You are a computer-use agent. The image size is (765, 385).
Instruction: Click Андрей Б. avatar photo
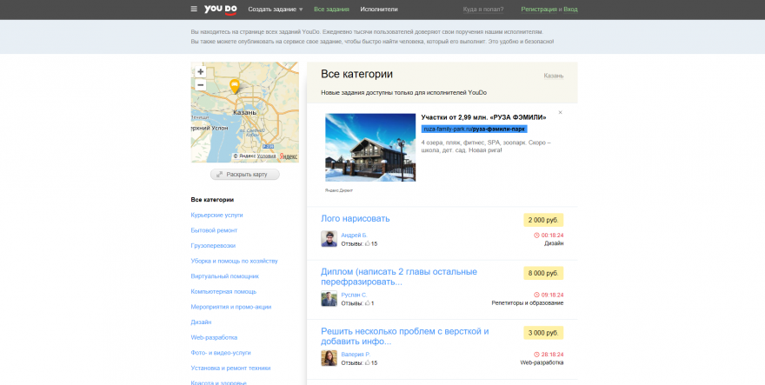(329, 239)
